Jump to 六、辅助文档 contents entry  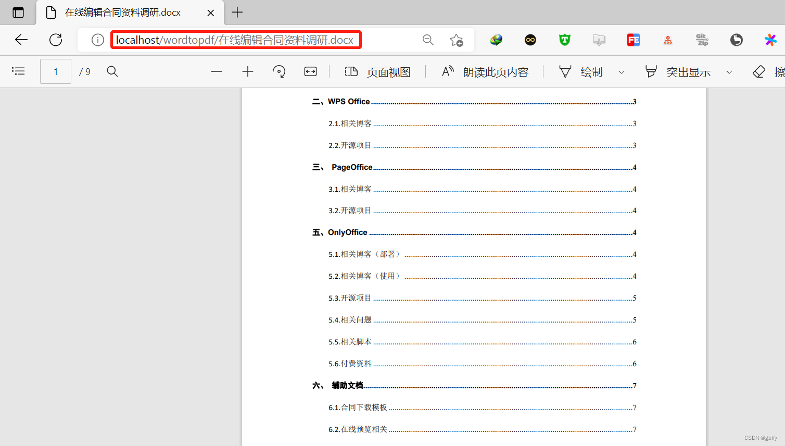[474, 386]
